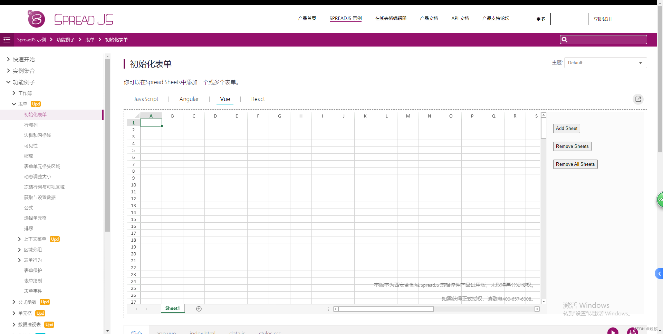Click the 立即试用 button
This screenshot has height=334, width=663.
click(603, 19)
